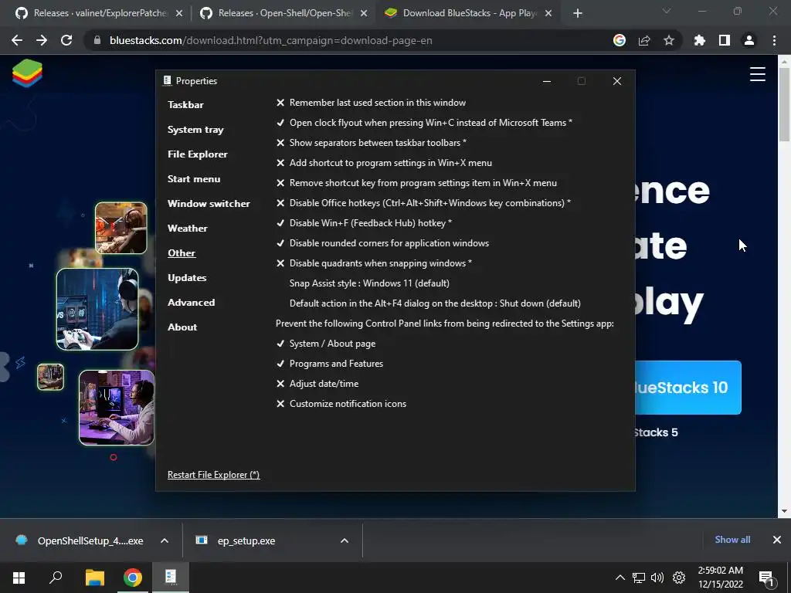The image size is (791, 593).
Task: Toggle Add shortcut to program settings
Action: (384, 163)
